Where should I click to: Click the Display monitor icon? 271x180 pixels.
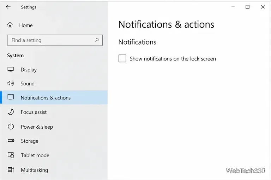11,69
